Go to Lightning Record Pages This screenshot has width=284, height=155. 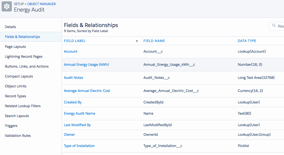point(24,56)
